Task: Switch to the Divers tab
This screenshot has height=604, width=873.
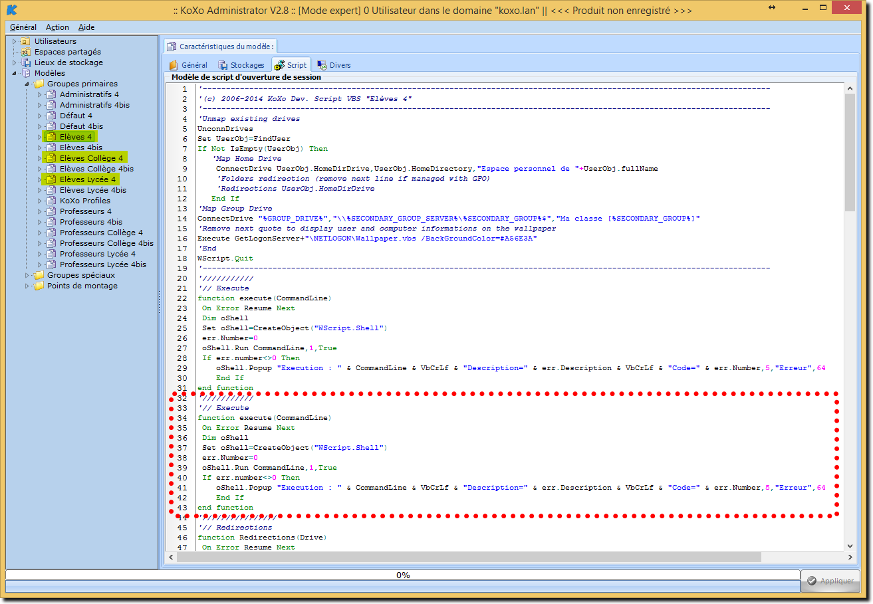Action: pyautogui.click(x=334, y=65)
